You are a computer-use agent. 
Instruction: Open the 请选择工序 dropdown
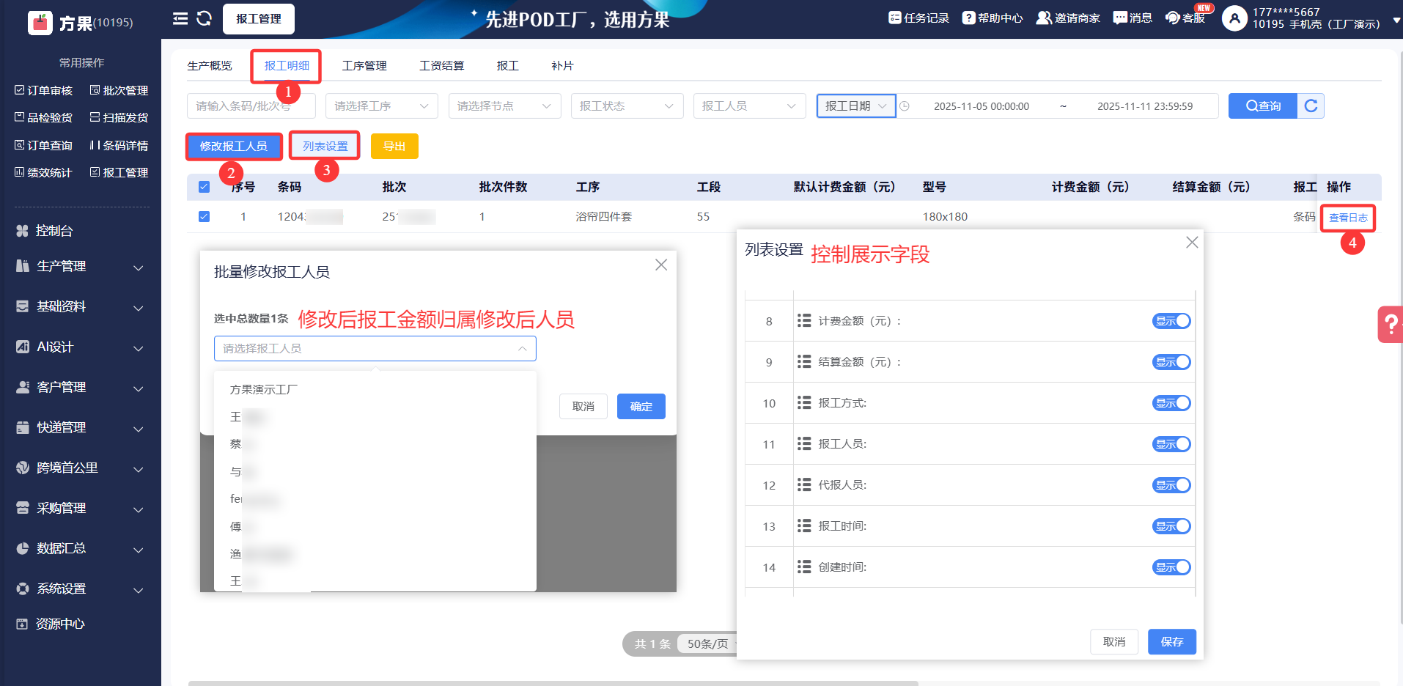pos(381,106)
